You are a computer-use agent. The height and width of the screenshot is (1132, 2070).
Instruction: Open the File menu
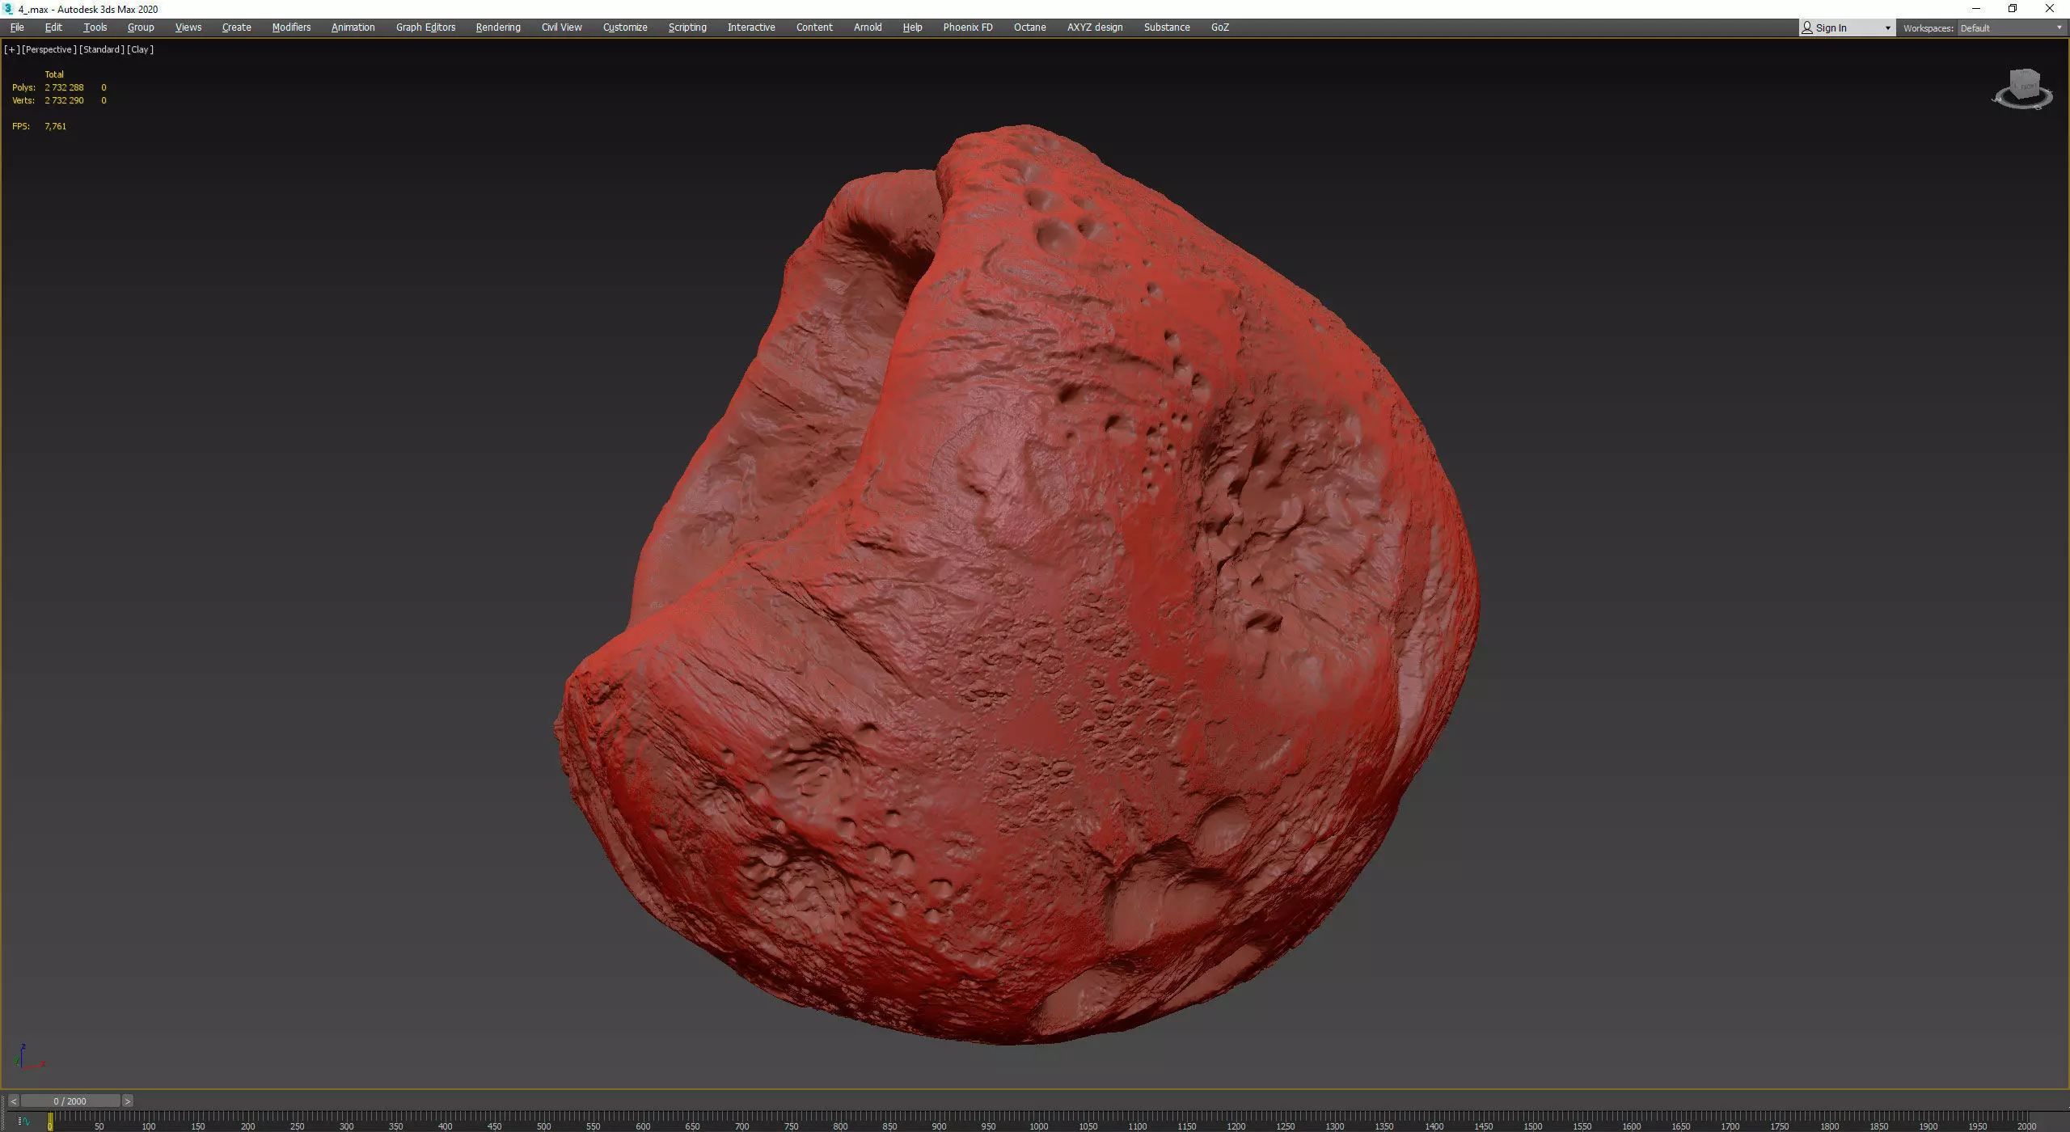click(17, 27)
